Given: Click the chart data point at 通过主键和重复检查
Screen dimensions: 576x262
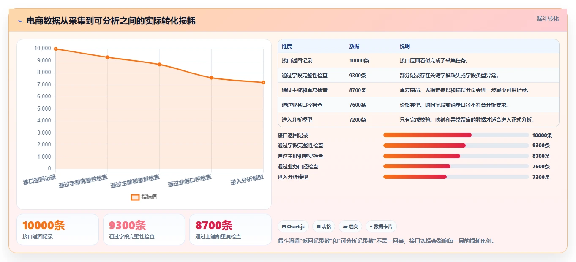Looking at the screenshot, I should tap(159, 65).
